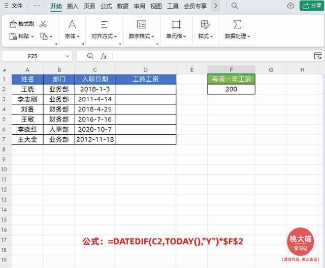Click header cell 工龄工资
This screenshot has height=268, width=325.
[x=146, y=79]
